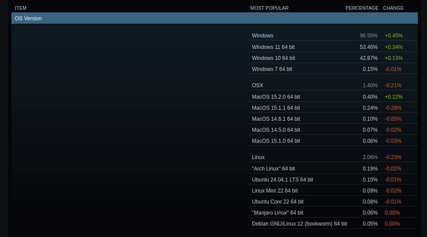This screenshot has height=237, width=427.
Task: Click the "Manjaro Linux" 64 bit row
Action: (x=333, y=212)
